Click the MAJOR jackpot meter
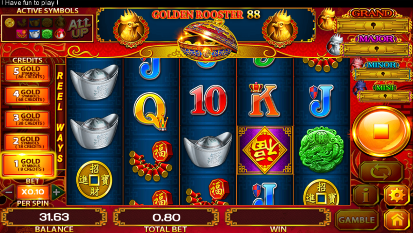 tap(376, 49)
